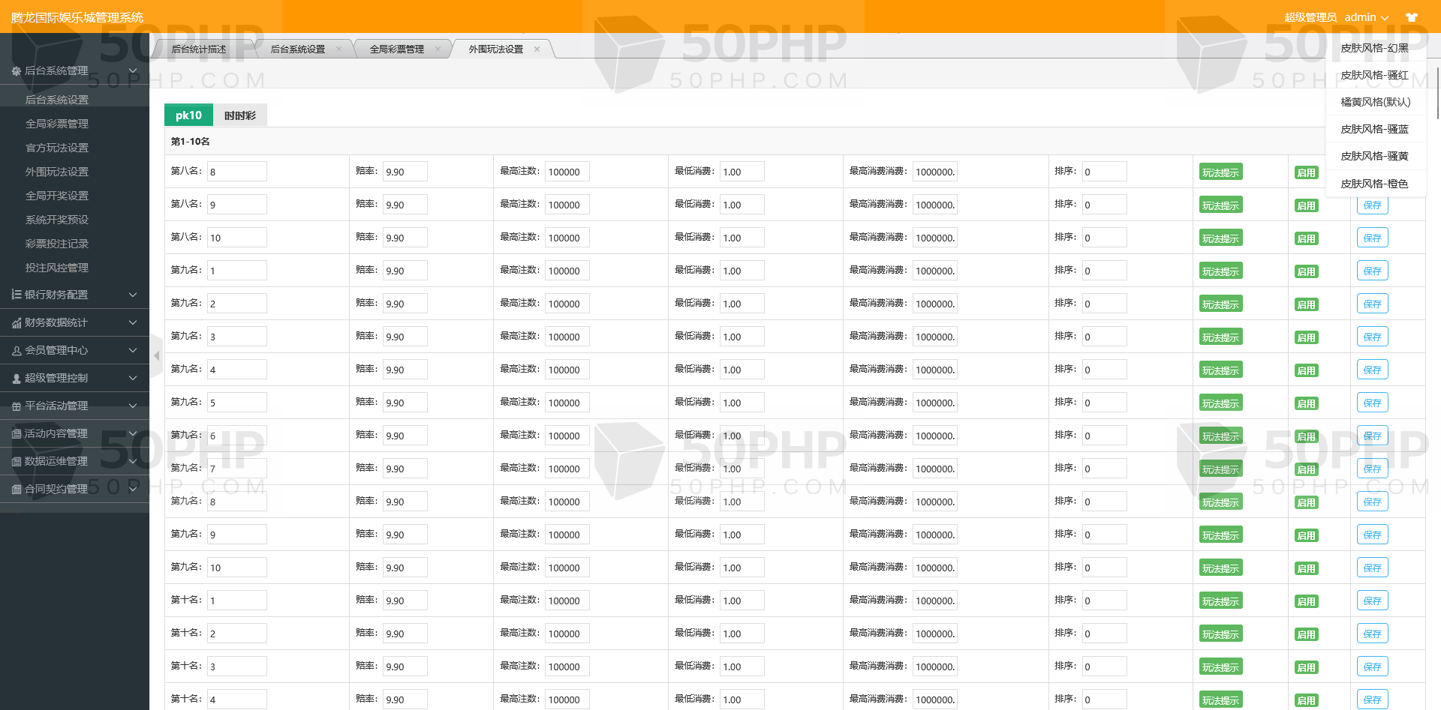The height and width of the screenshot is (710, 1441).
Task: Toggle 启用 status for 第八名 number 10 row
Action: pos(1306,238)
